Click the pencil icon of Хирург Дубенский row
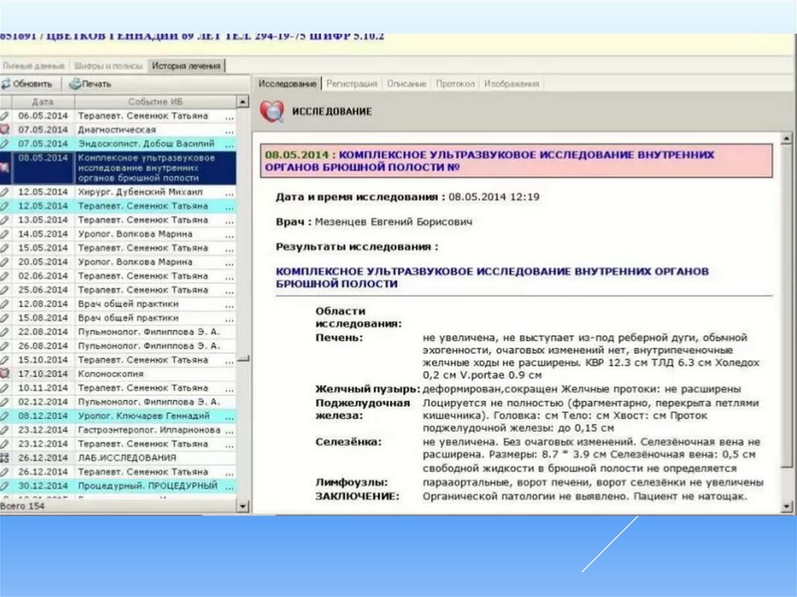 (x=5, y=192)
